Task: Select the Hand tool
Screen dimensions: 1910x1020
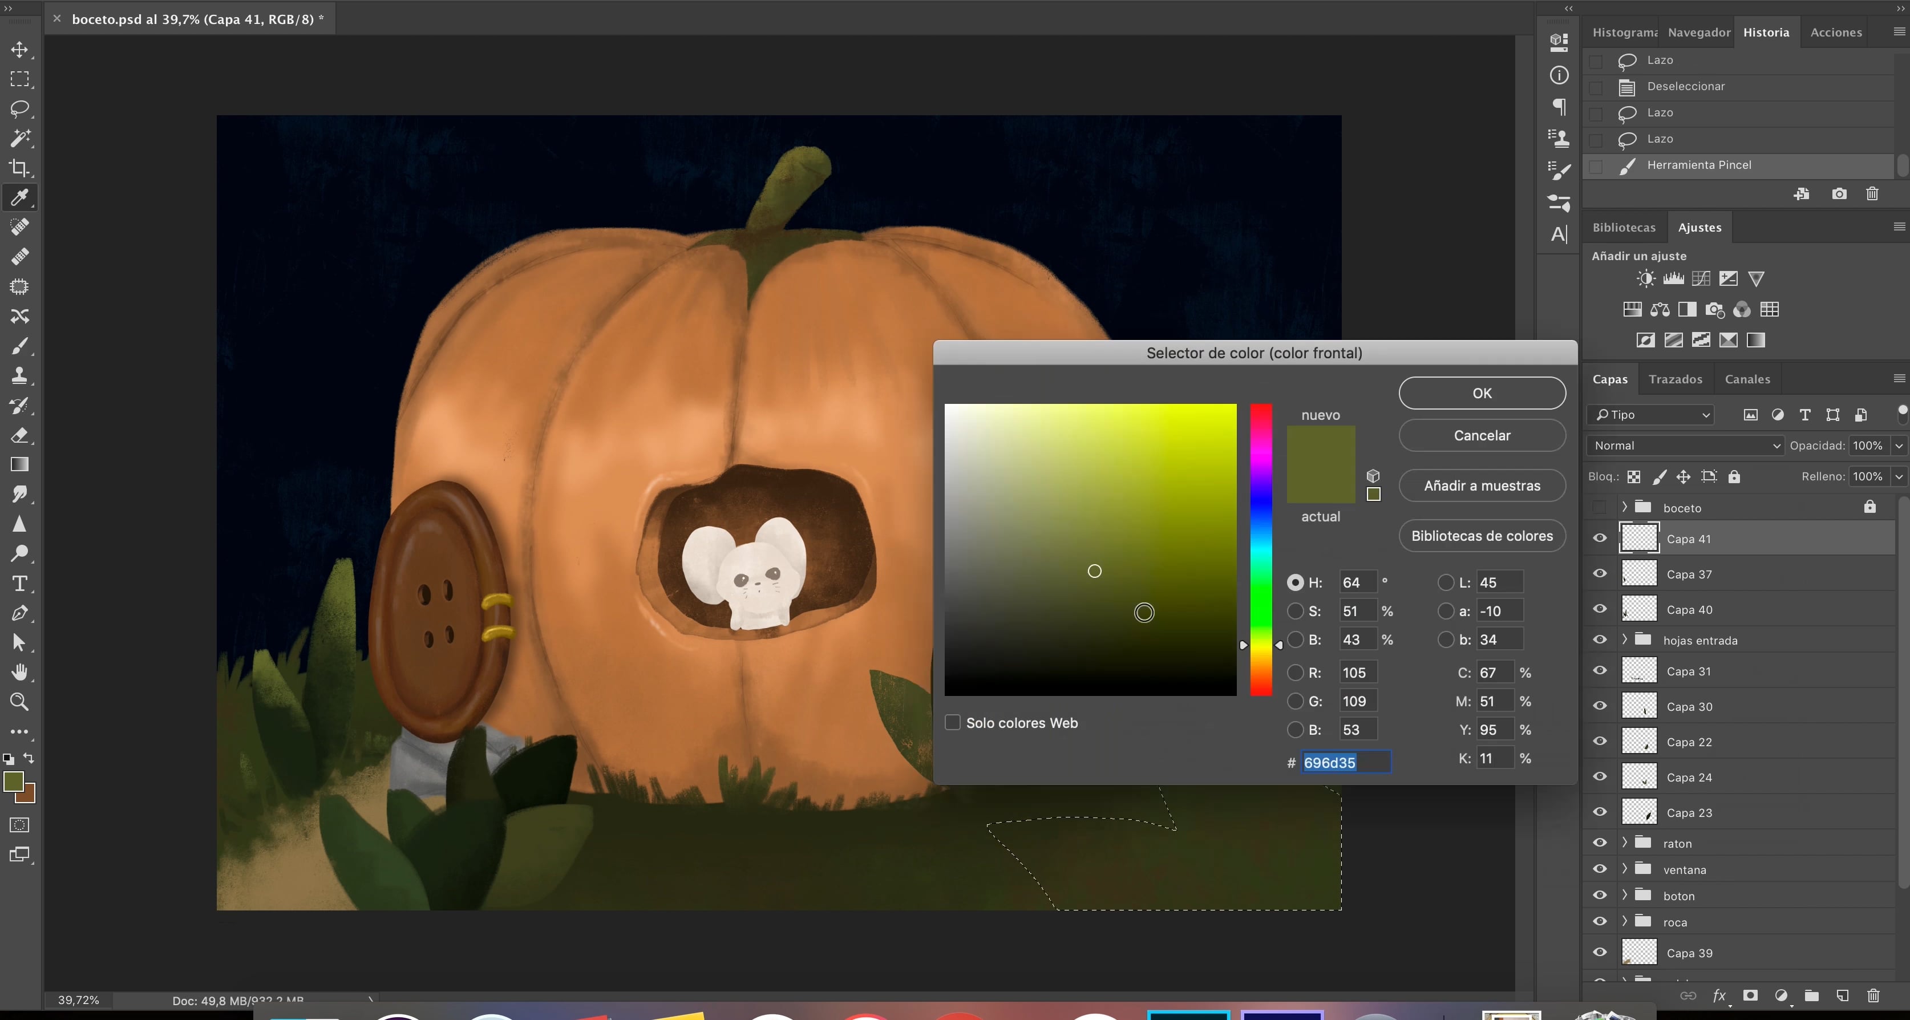Action: click(19, 673)
